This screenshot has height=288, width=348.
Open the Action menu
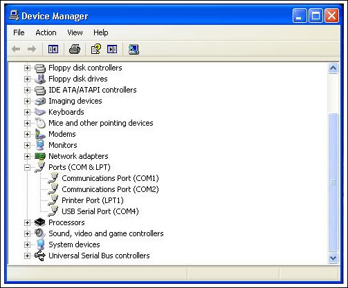(46, 32)
